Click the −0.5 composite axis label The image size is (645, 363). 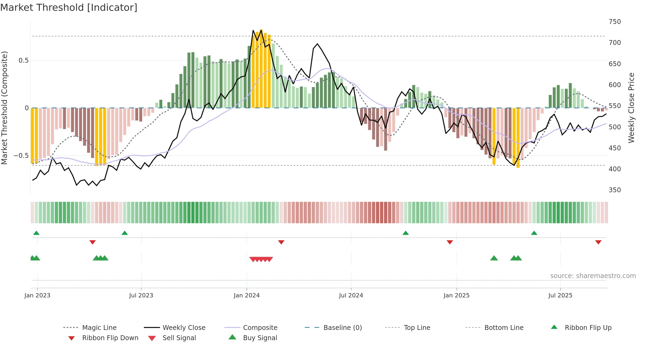[x=21, y=156]
